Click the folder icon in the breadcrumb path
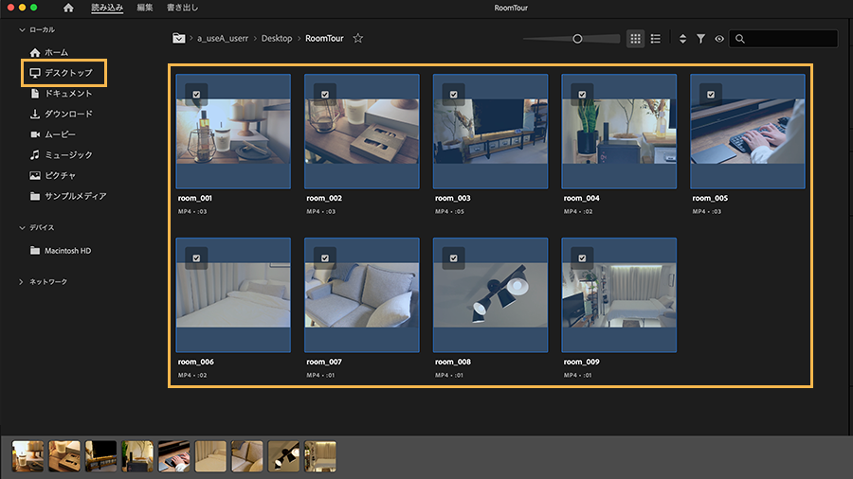 178,39
